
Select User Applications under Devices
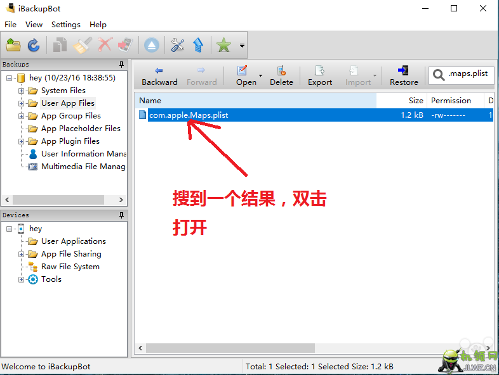point(74,241)
